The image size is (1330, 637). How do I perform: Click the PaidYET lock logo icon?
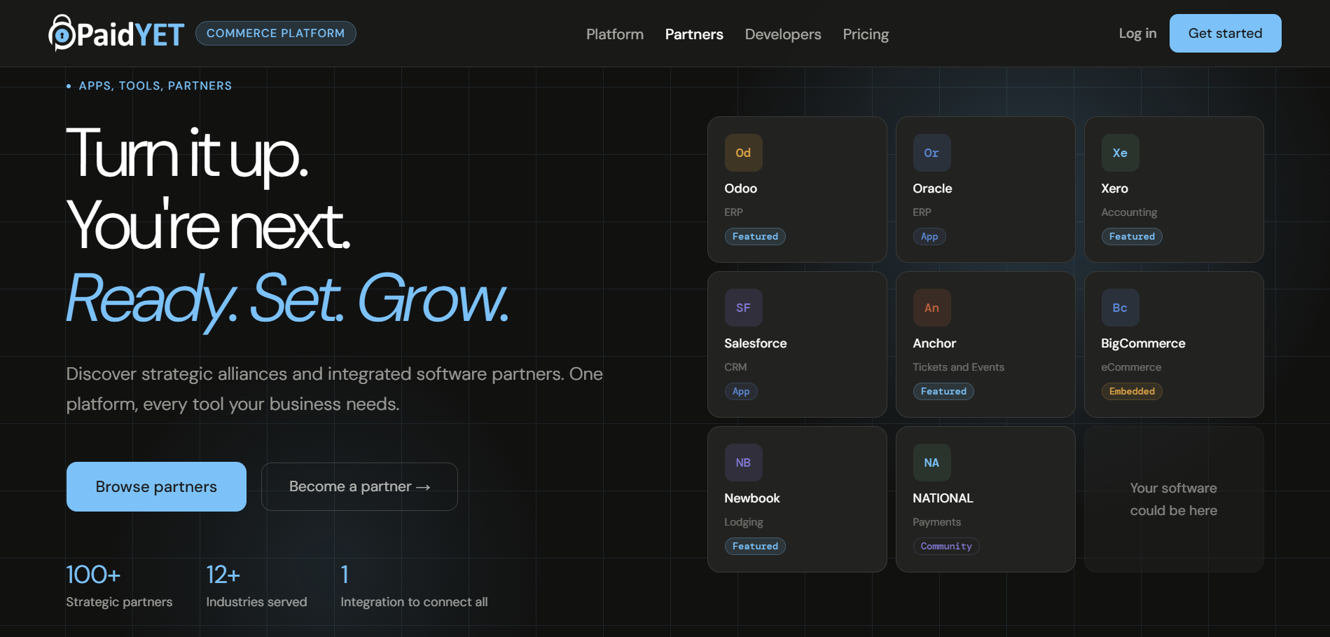61,33
